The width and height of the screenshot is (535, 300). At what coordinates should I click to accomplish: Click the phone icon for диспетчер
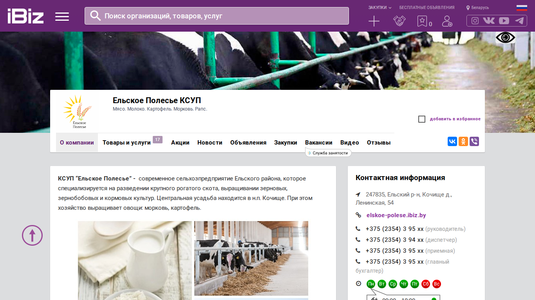(x=358, y=240)
